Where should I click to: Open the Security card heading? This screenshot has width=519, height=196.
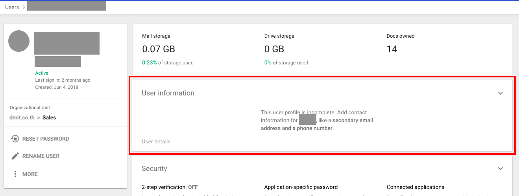click(154, 169)
